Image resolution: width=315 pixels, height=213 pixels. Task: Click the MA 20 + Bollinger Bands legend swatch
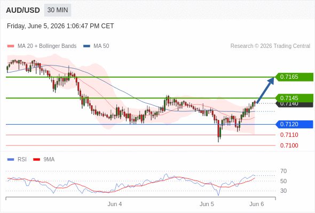click(x=11, y=46)
